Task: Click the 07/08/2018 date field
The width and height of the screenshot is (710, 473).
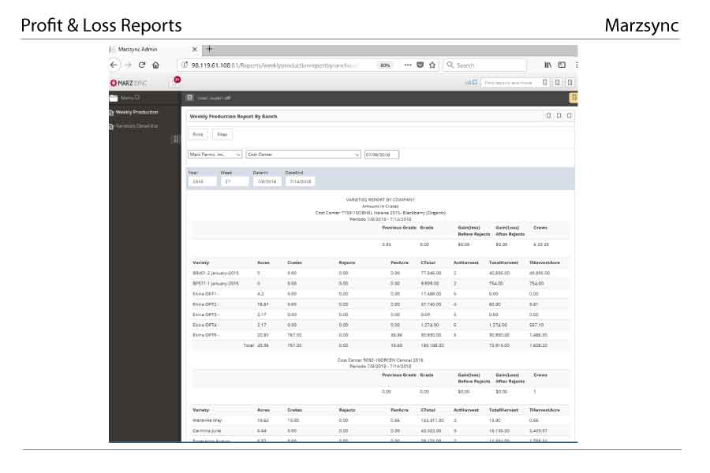Action: 381,155
